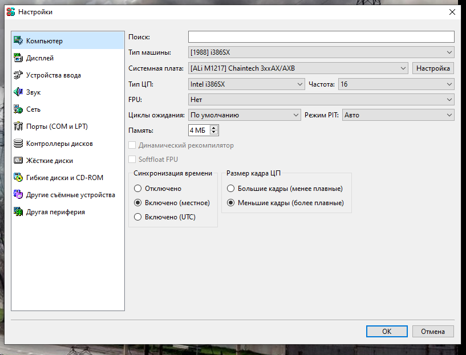This screenshot has width=466, height=355.
Task: Select the Отключено time sync radio button
Action: [x=137, y=189]
